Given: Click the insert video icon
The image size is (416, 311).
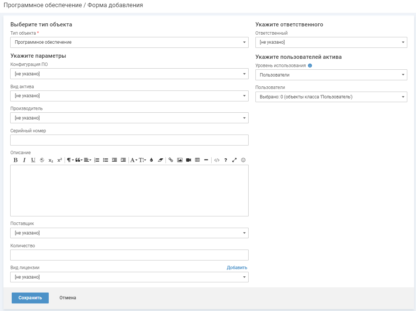Looking at the screenshot, I should coord(189,160).
